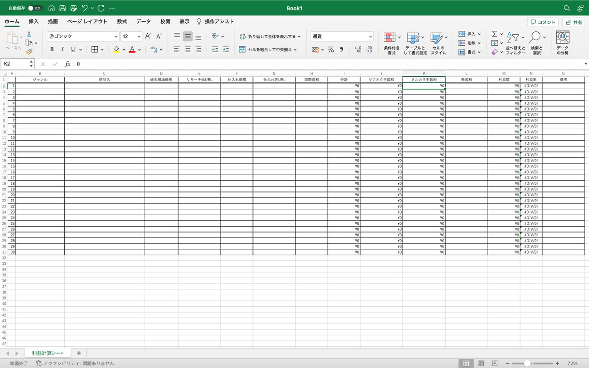Click アクセシビリティ: 問題ありません status

[75, 363]
